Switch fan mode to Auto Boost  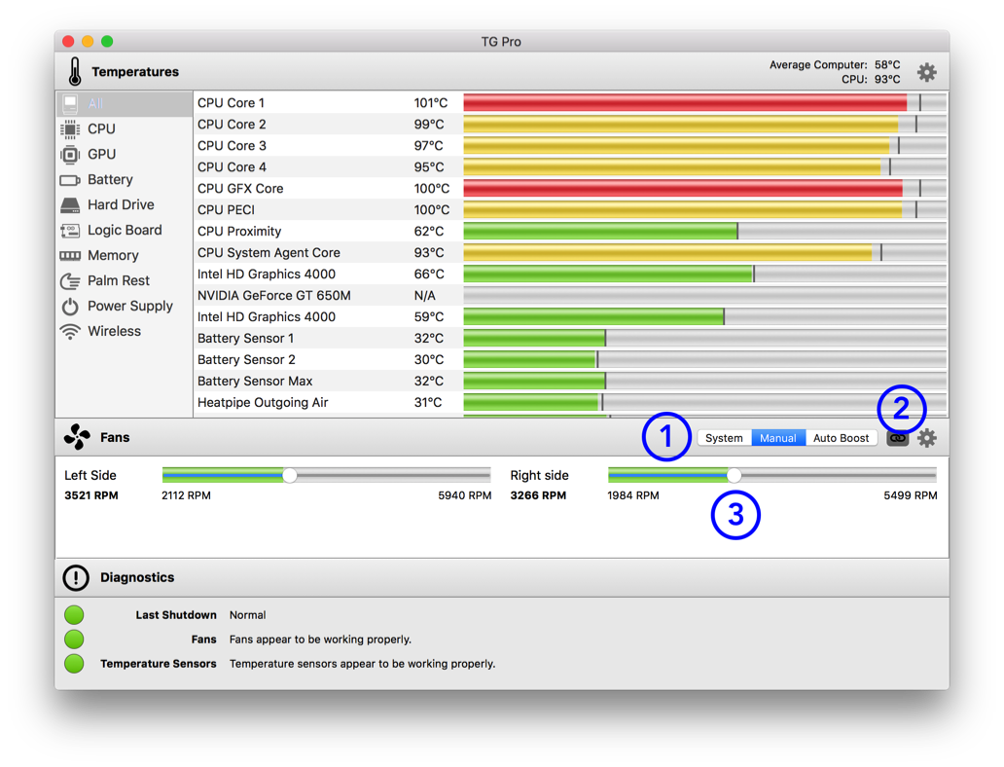point(841,438)
